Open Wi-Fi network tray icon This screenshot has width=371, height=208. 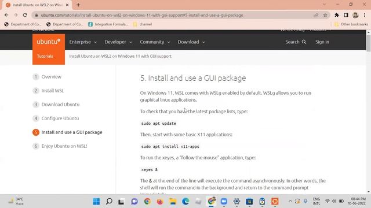click(x=328, y=201)
